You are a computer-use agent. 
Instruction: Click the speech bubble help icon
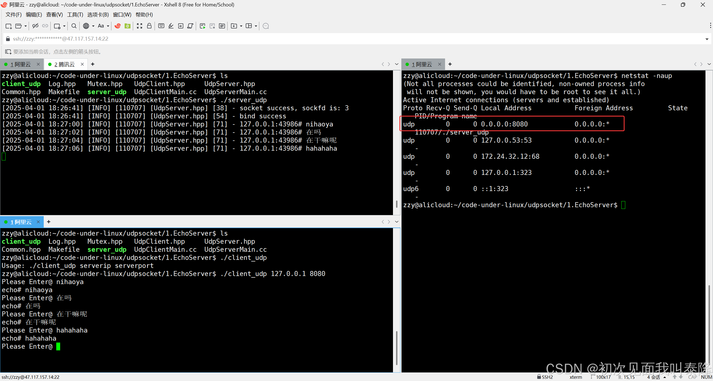(266, 26)
